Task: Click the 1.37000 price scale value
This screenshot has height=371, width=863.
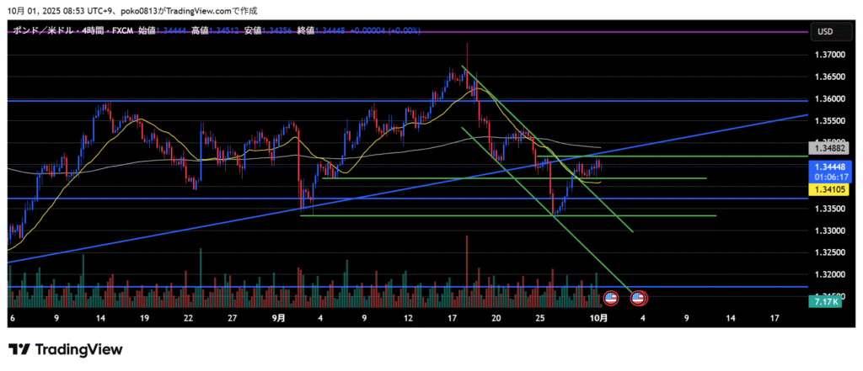Action: pos(829,56)
